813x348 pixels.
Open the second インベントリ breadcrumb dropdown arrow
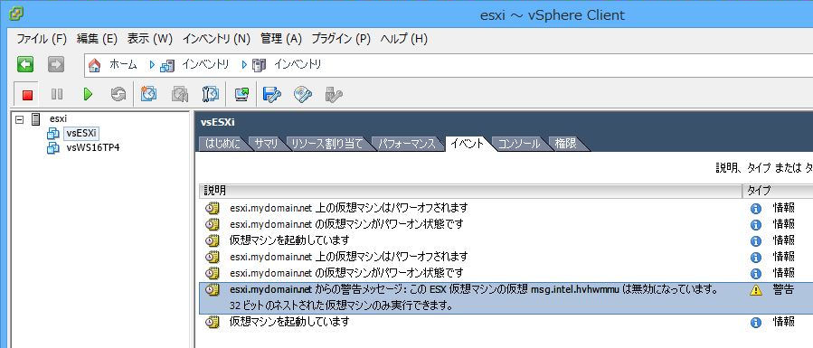coord(244,65)
